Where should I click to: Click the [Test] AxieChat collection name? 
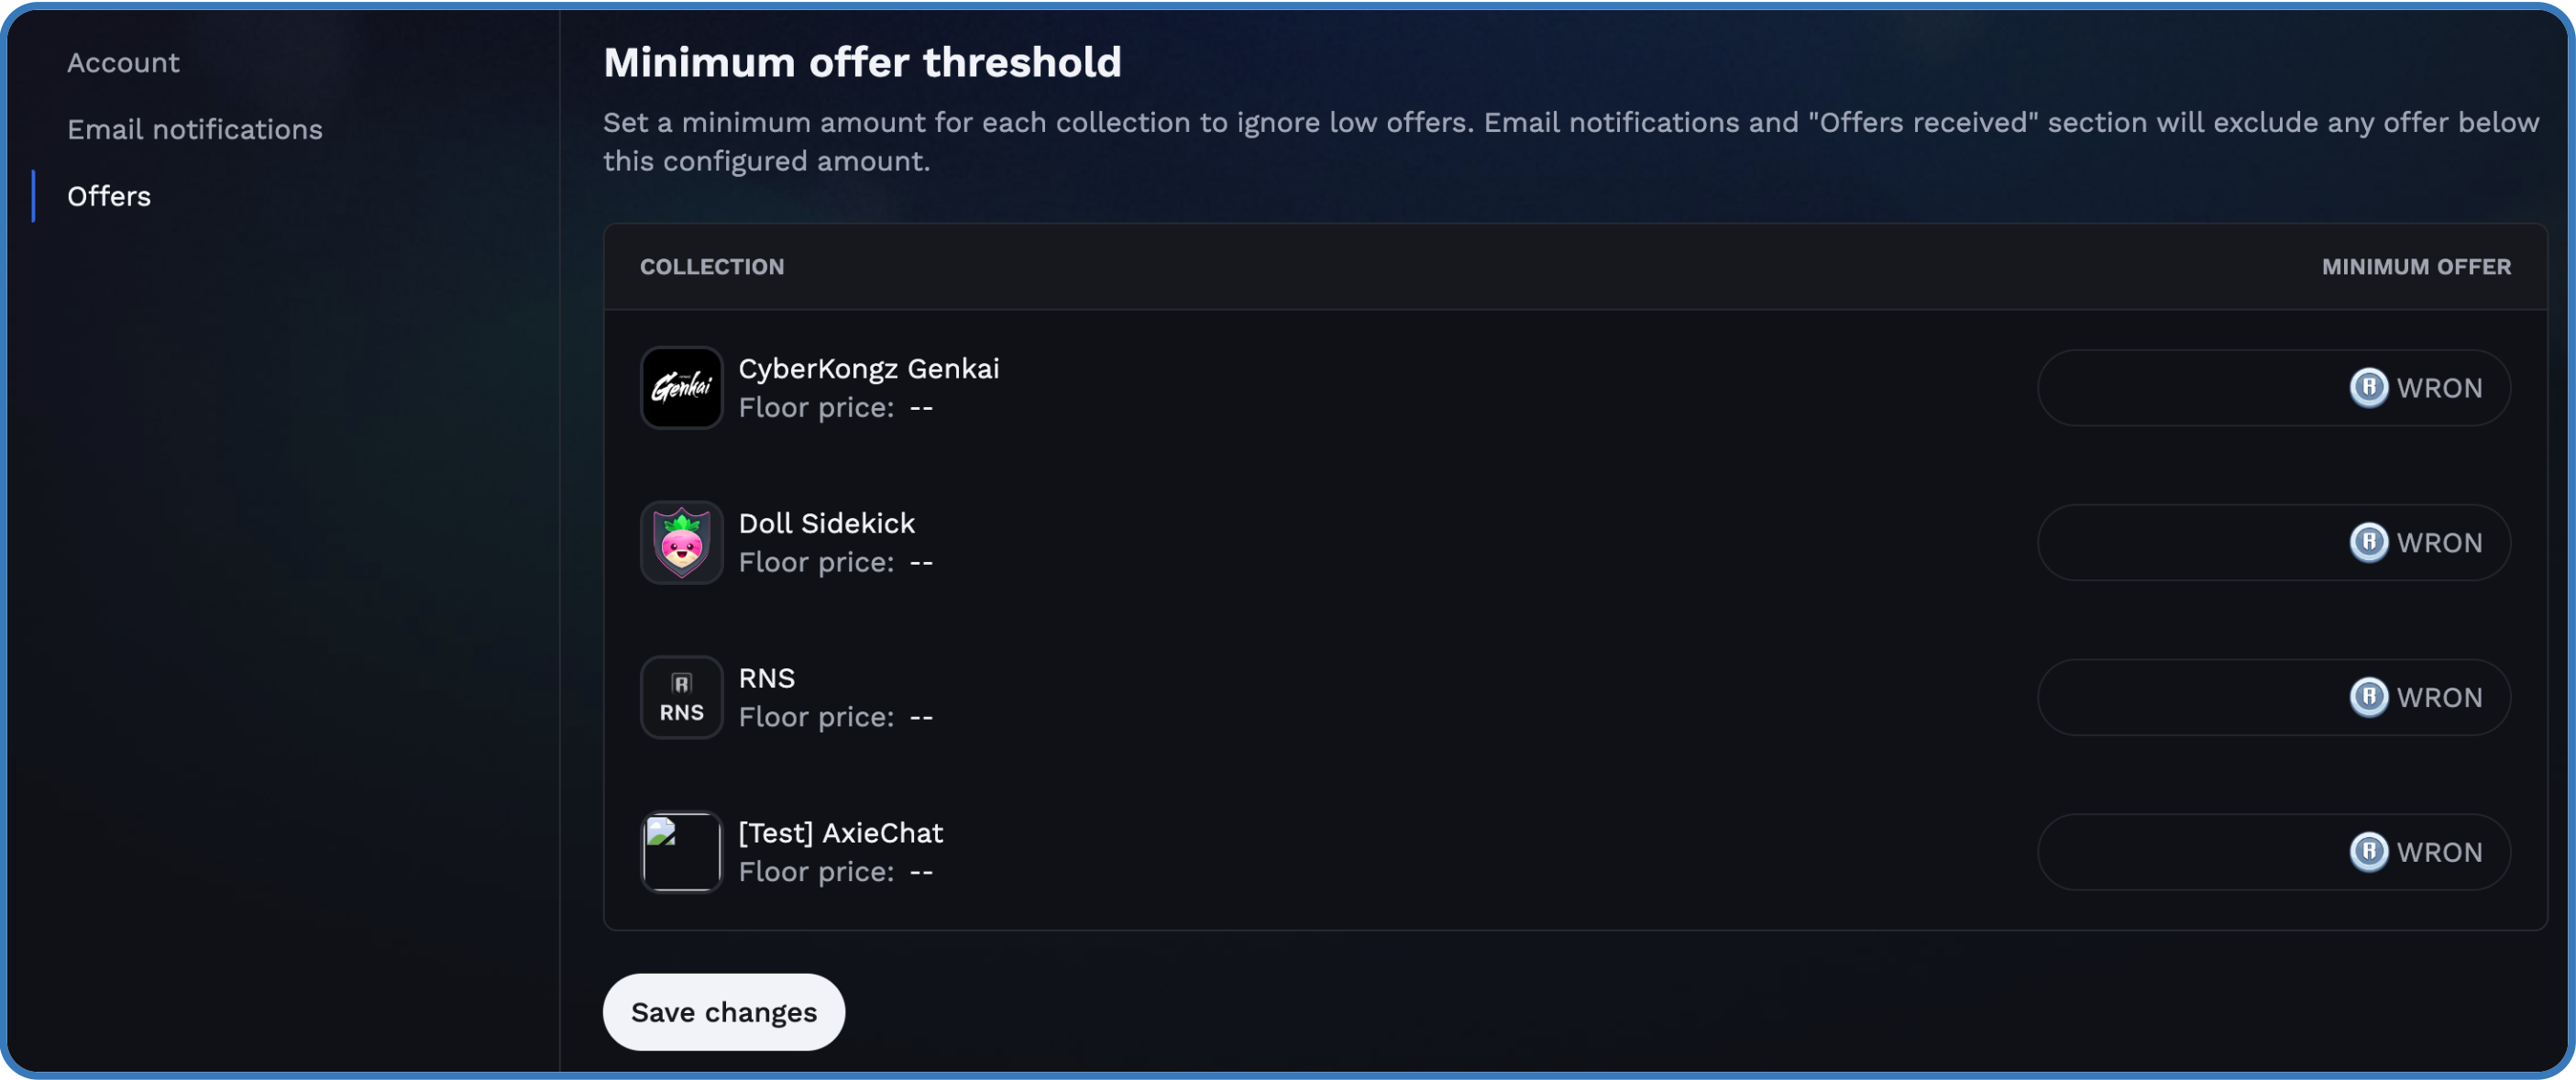tap(841, 833)
